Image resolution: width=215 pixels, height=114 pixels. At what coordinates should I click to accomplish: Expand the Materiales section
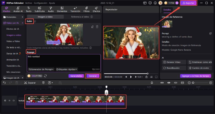coord(13,17)
